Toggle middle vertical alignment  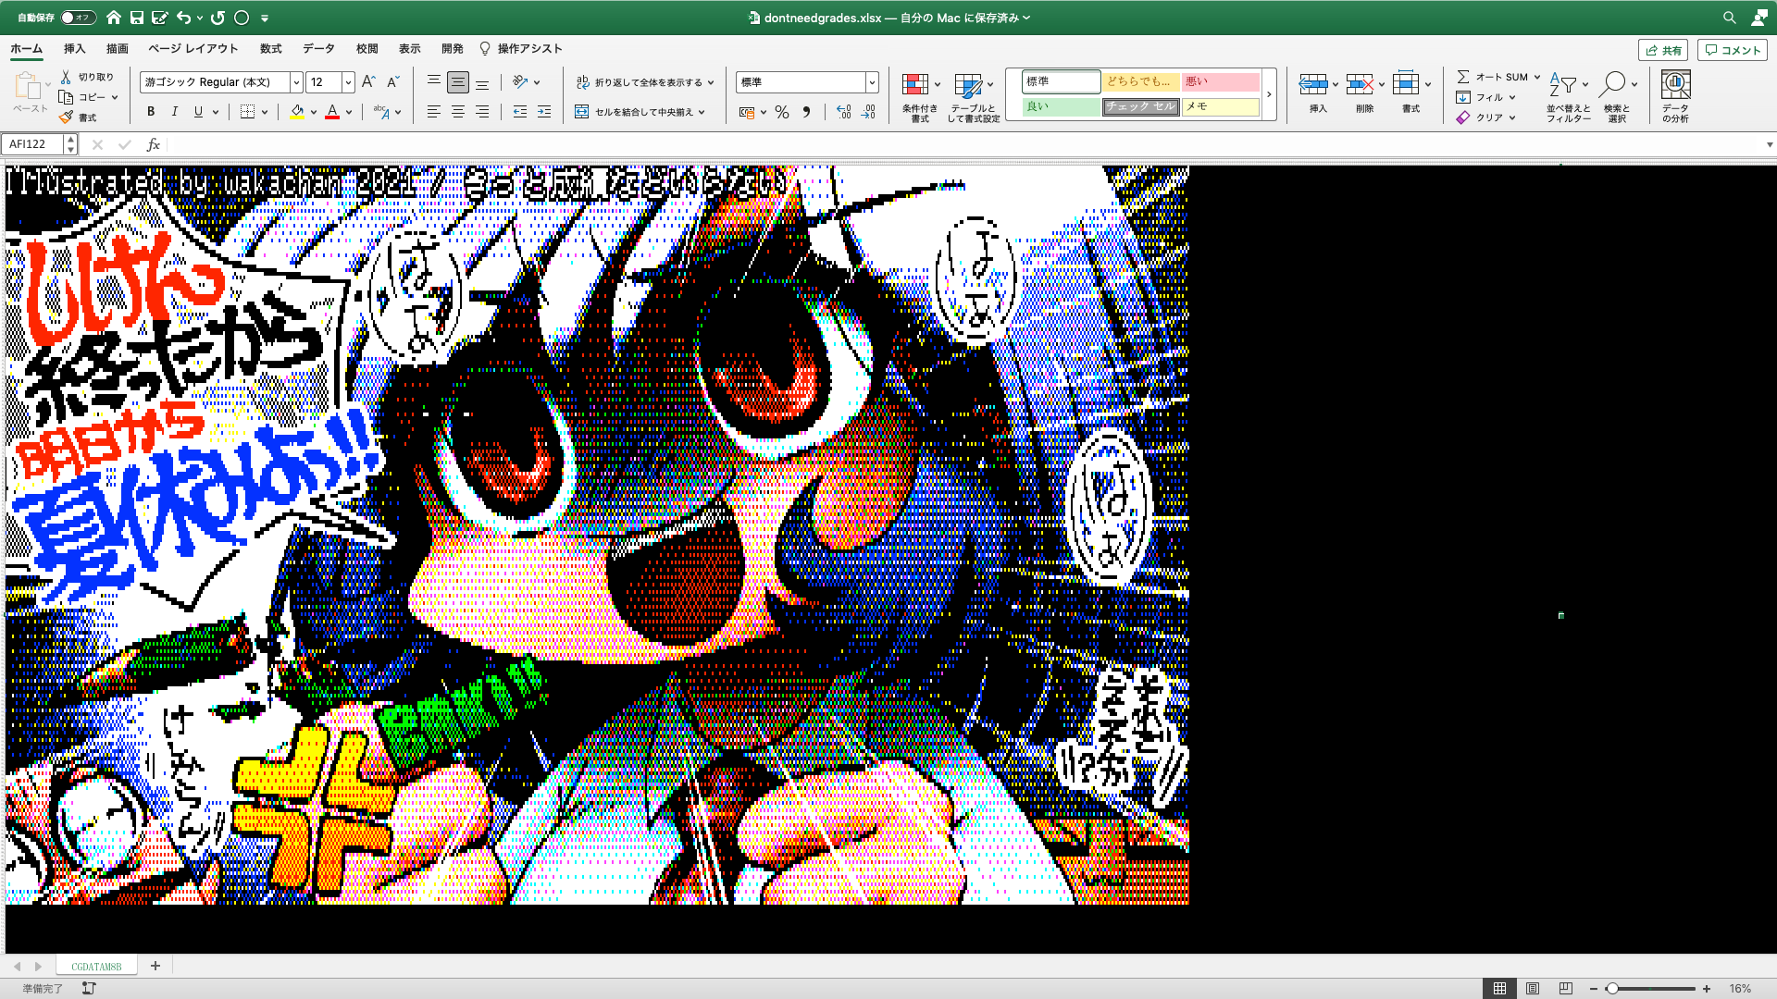pos(457,82)
